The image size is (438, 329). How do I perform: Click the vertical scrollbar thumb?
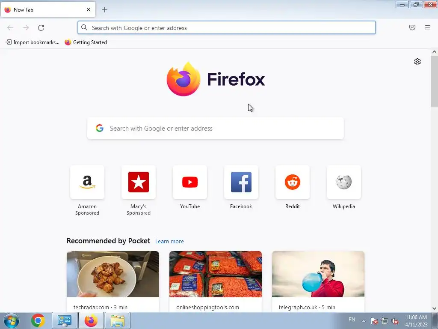[x=434, y=81]
